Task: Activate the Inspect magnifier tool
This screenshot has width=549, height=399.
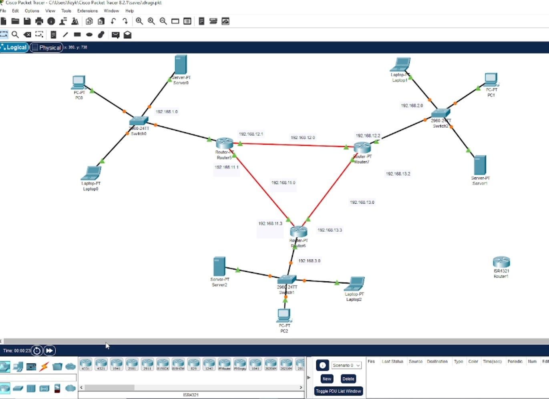Action: click(x=15, y=35)
